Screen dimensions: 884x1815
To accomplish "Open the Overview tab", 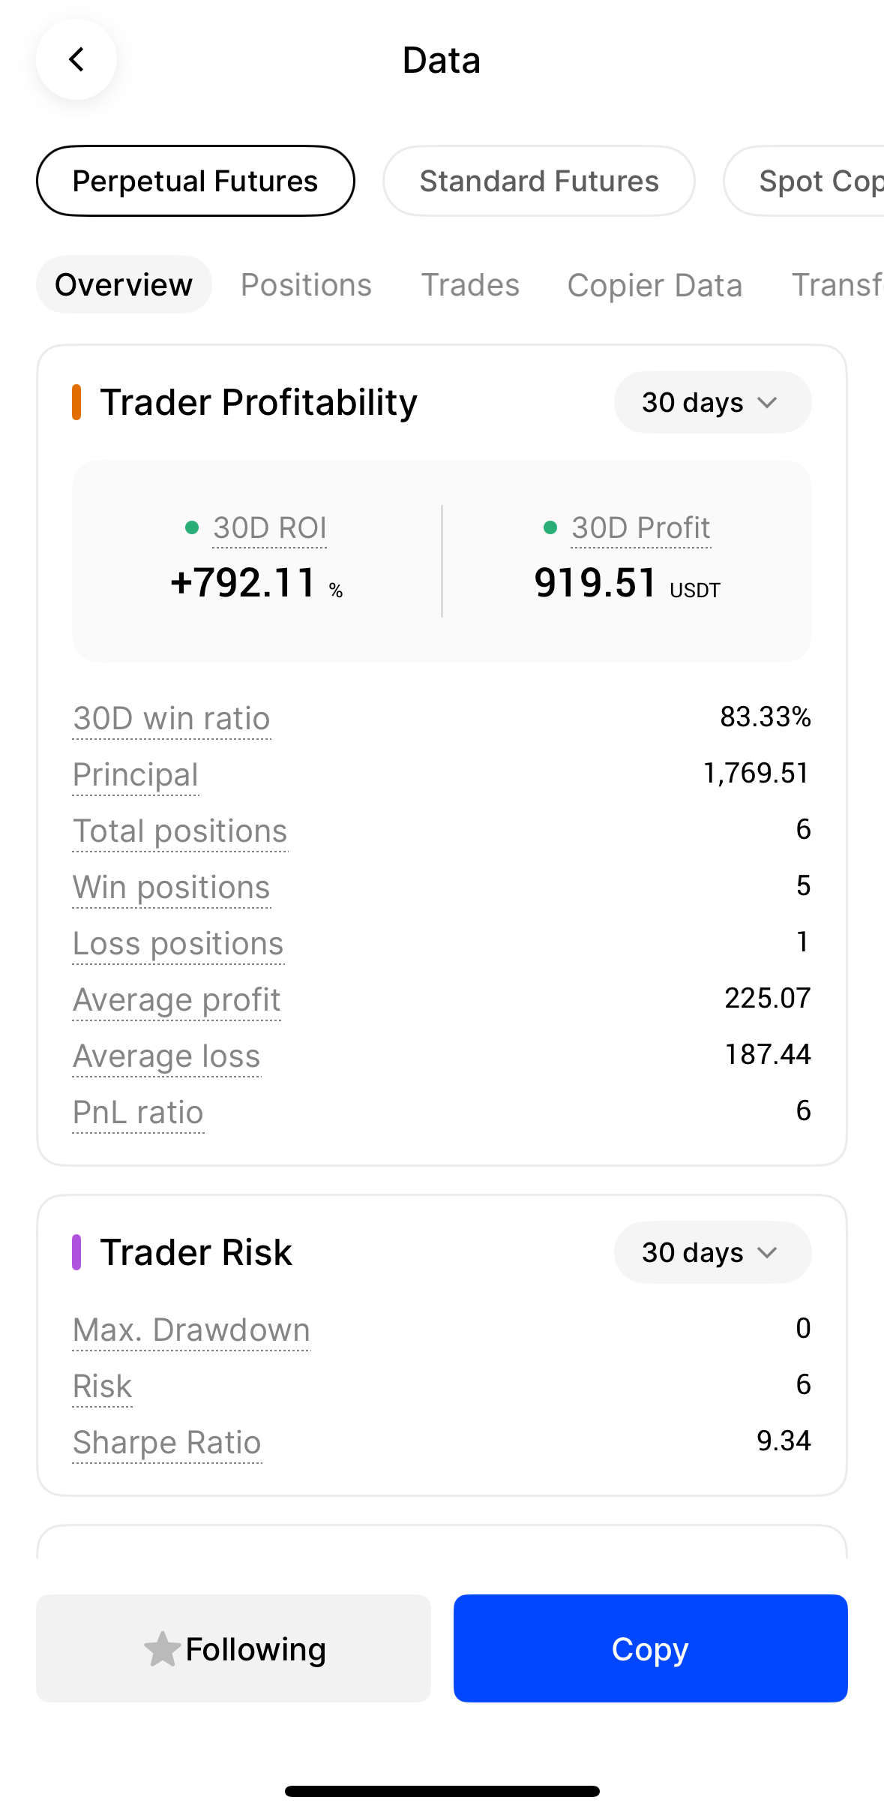I will tap(124, 284).
